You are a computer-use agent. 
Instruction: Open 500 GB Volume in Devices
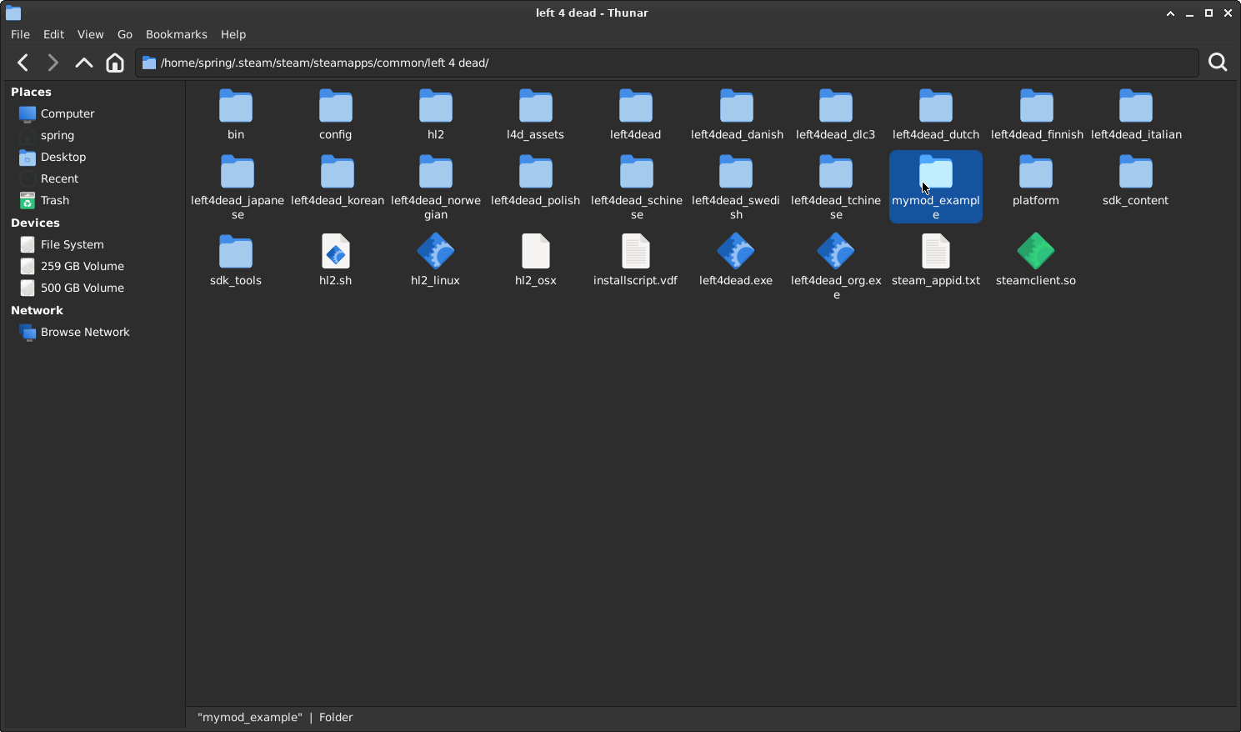82,288
